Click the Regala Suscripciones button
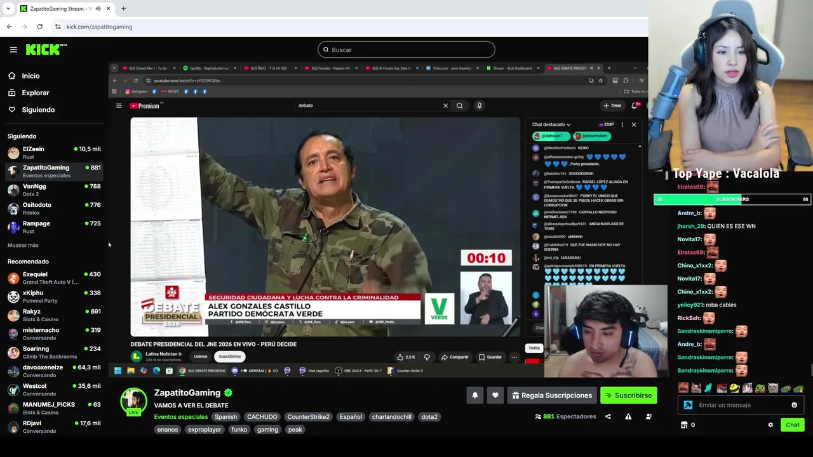Image resolution: width=813 pixels, height=457 pixels. point(552,395)
